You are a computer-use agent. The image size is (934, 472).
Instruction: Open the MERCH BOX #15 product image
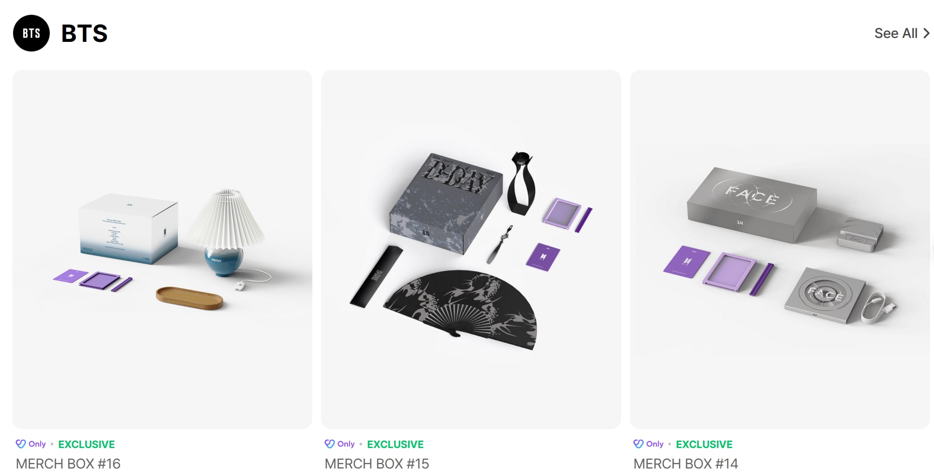point(471,249)
